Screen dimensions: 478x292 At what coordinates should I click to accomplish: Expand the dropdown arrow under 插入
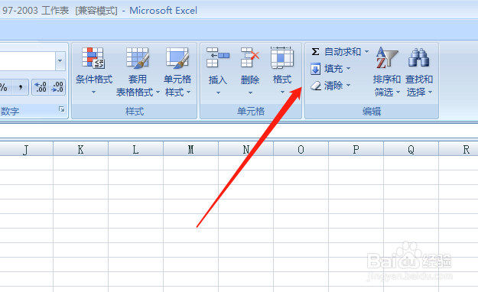coord(218,92)
